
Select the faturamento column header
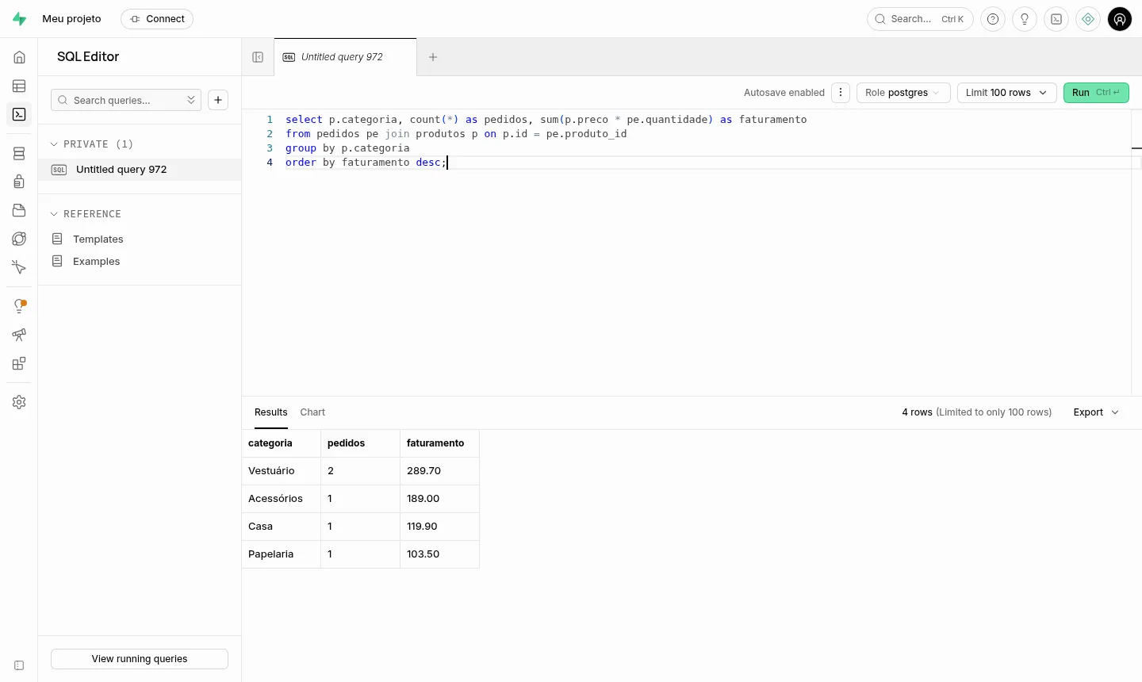pyautogui.click(x=440, y=443)
